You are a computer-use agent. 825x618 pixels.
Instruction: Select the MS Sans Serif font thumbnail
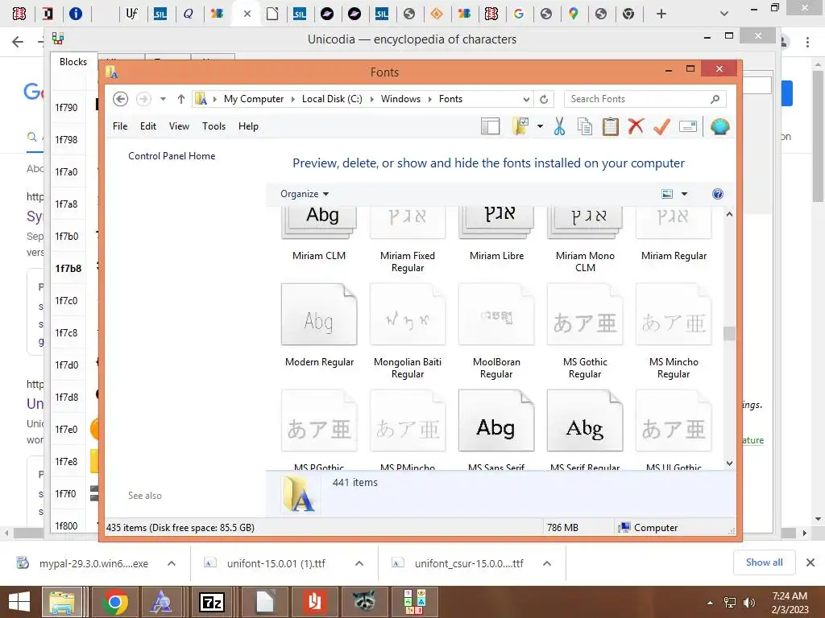point(496,420)
